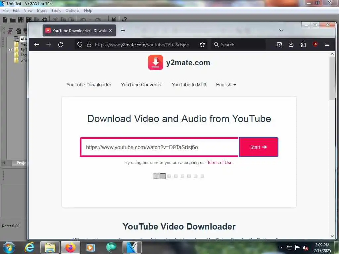Open the Pocket save icon in Firefox
The image size is (339, 254).
(x=279, y=45)
